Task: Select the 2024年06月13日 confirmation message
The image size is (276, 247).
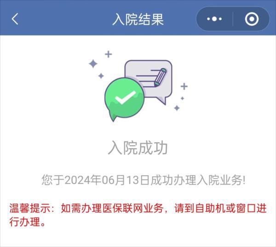Action: pyautogui.click(x=144, y=180)
